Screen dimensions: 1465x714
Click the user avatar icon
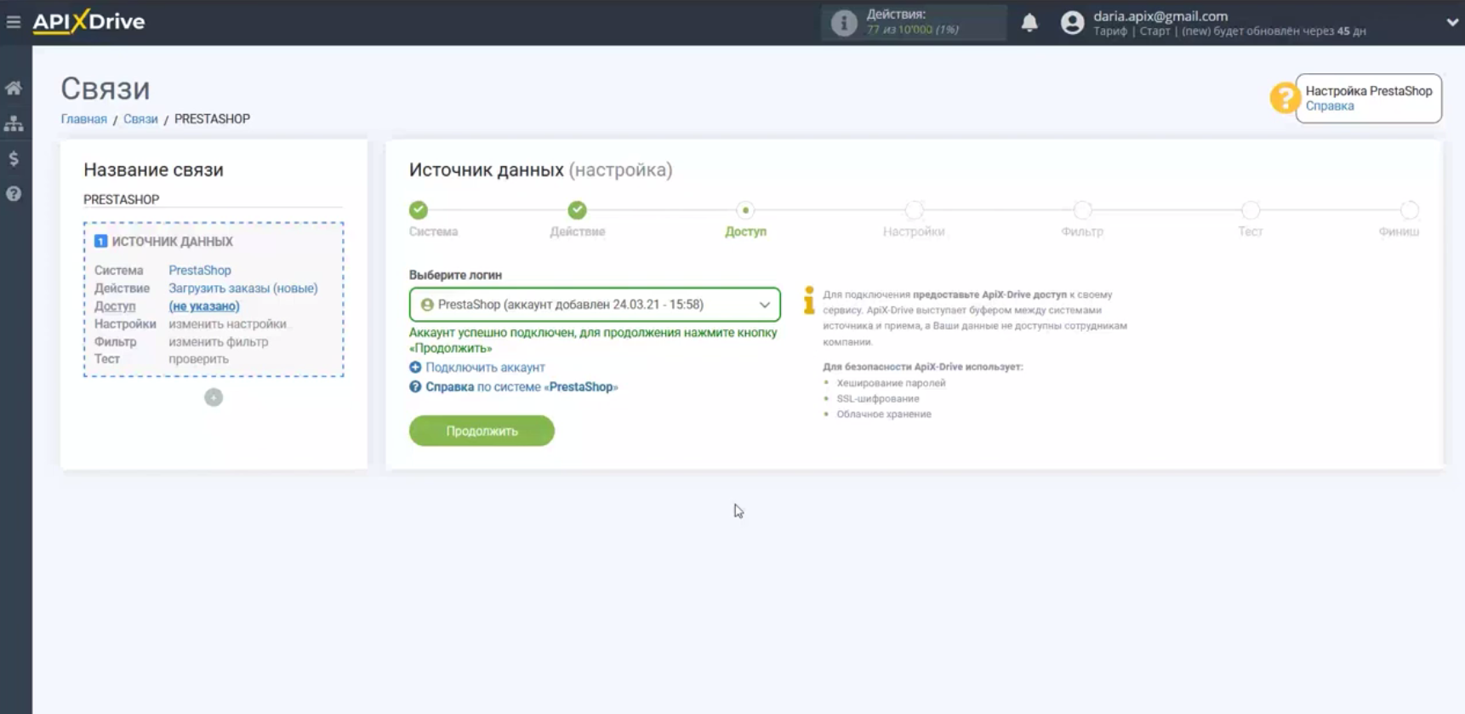(1072, 22)
